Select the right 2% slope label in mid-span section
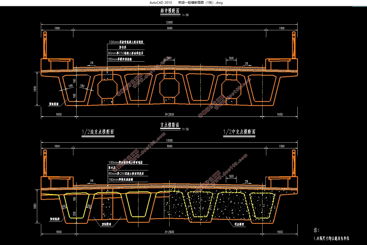367x245 pixels. 247,64
